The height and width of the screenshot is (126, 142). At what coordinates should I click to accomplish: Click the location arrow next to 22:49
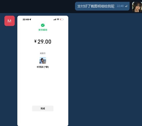pos(30,20)
